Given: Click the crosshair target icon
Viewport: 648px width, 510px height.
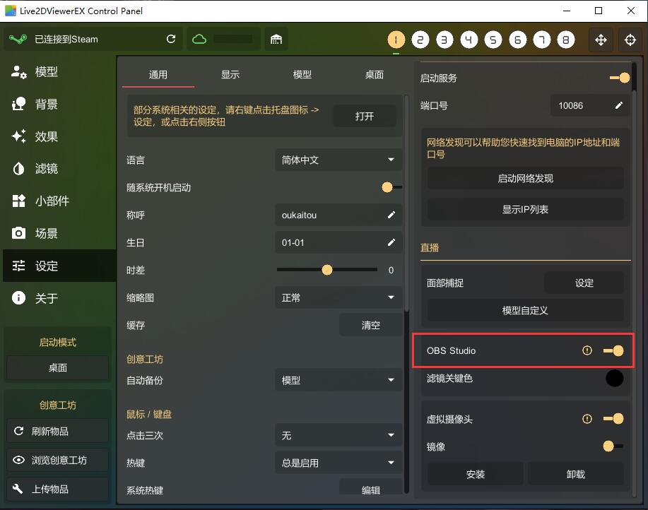Looking at the screenshot, I should pyautogui.click(x=630, y=40).
